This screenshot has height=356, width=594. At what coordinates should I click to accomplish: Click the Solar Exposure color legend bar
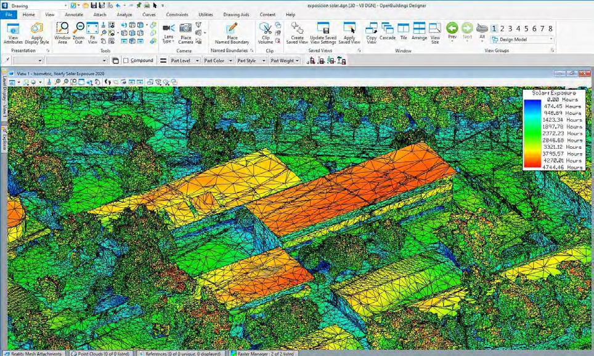[x=532, y=133]
